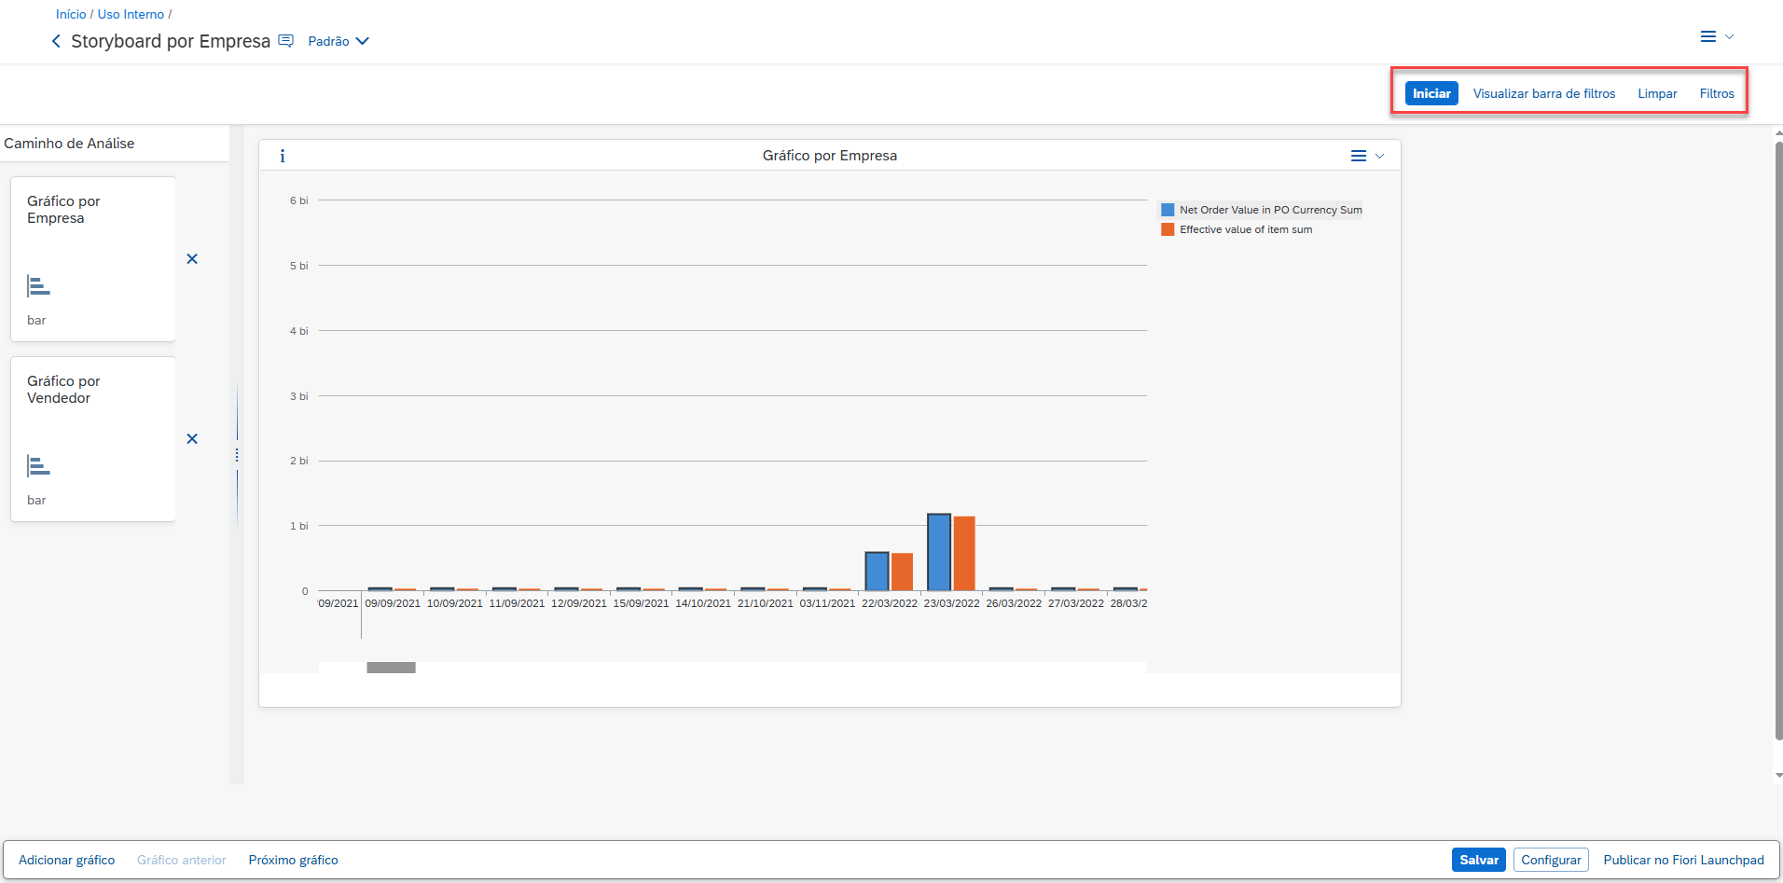Click the comment icon next to the storyboard title
The image size is (1783, 883).
click(x=286, y=41)
